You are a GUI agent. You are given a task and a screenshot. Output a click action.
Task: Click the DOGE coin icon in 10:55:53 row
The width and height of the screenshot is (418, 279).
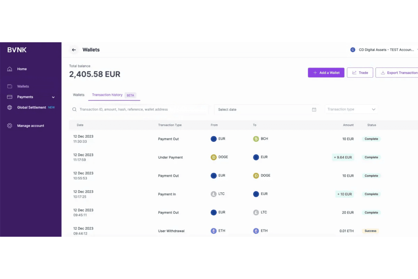pyautogui.click(x=256, y=176)
